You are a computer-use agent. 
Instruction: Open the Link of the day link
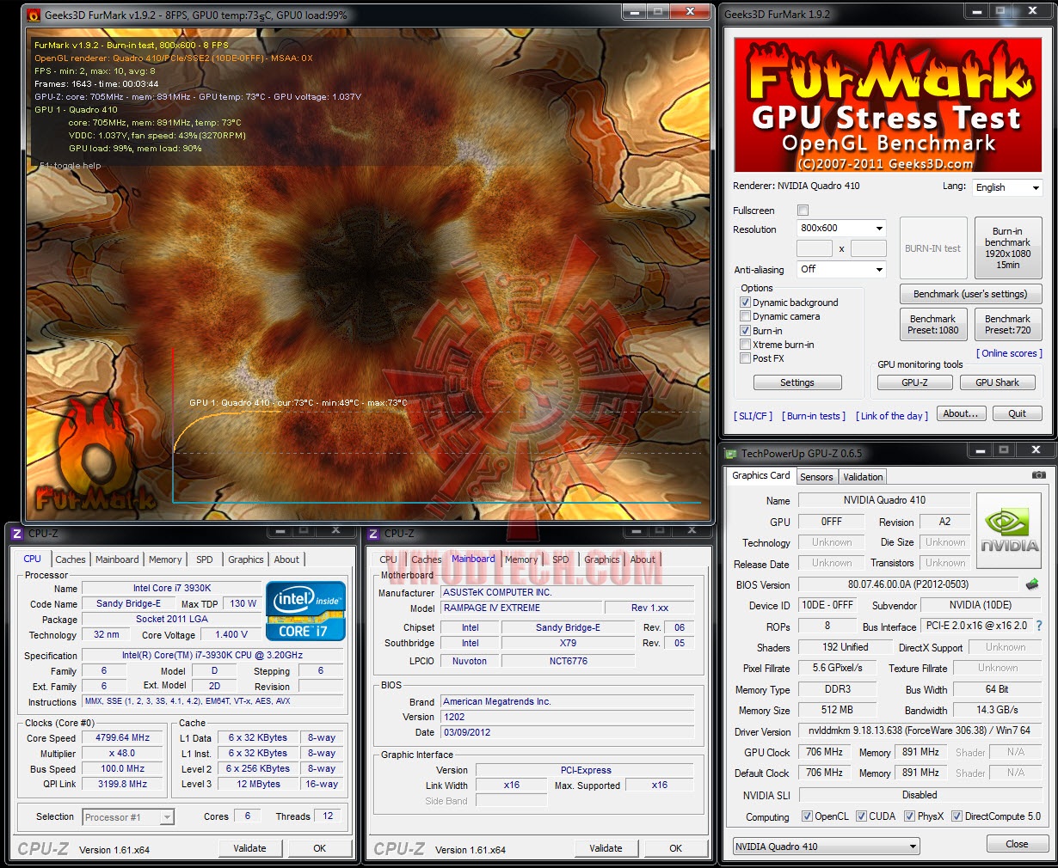pos(891,416)
